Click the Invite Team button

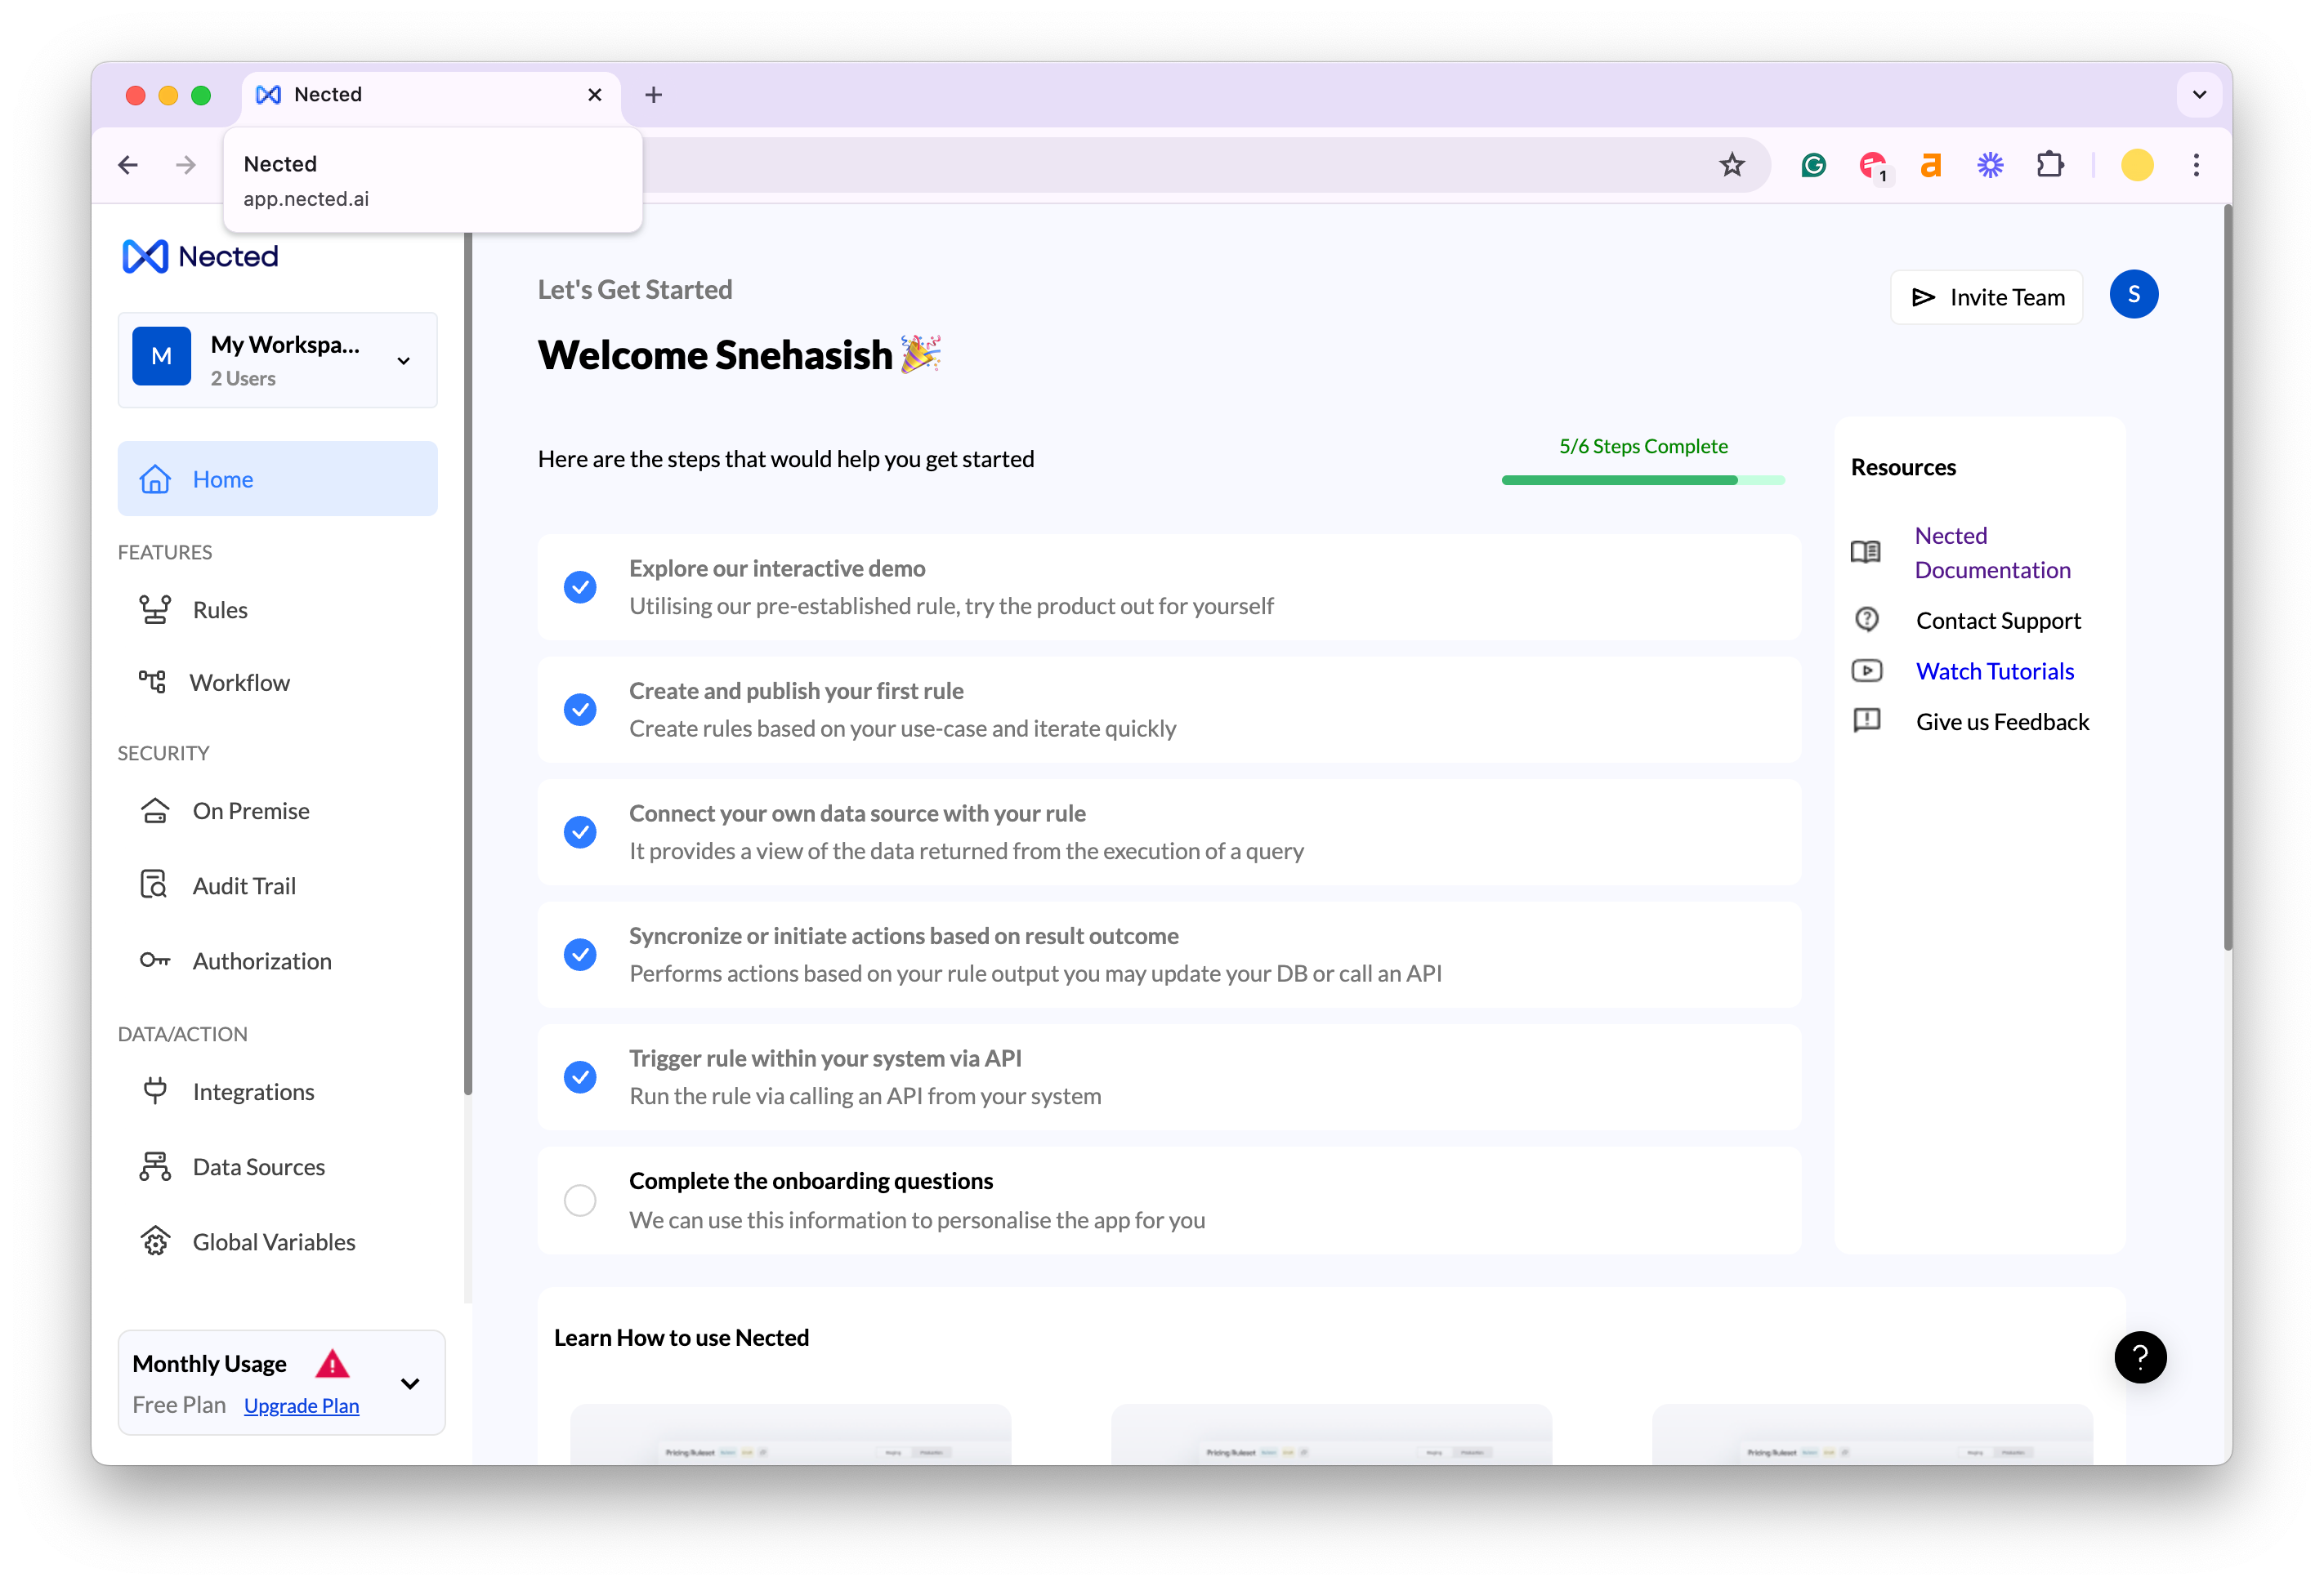pyautogui.click(x=1986, y=296)
